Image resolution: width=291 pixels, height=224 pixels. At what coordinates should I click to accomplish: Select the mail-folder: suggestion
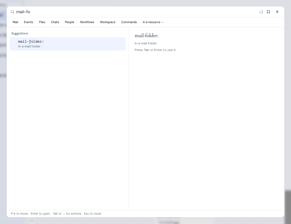coord(68,44)
